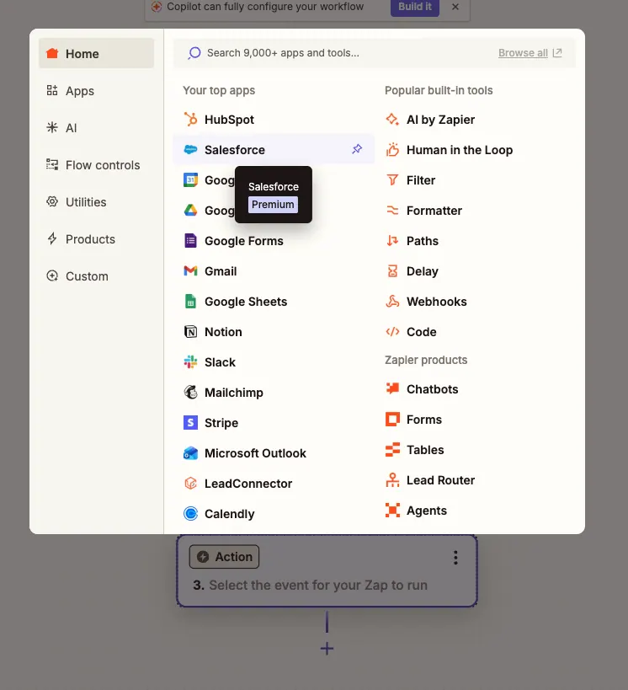Select the HubSpot app icon
This screenshot has height=690, width=628.
point(190,120)
